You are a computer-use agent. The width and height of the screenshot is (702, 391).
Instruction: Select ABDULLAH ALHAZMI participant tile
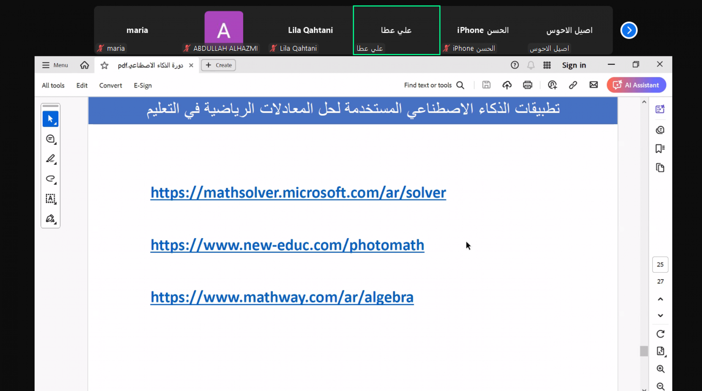[224, 30]
